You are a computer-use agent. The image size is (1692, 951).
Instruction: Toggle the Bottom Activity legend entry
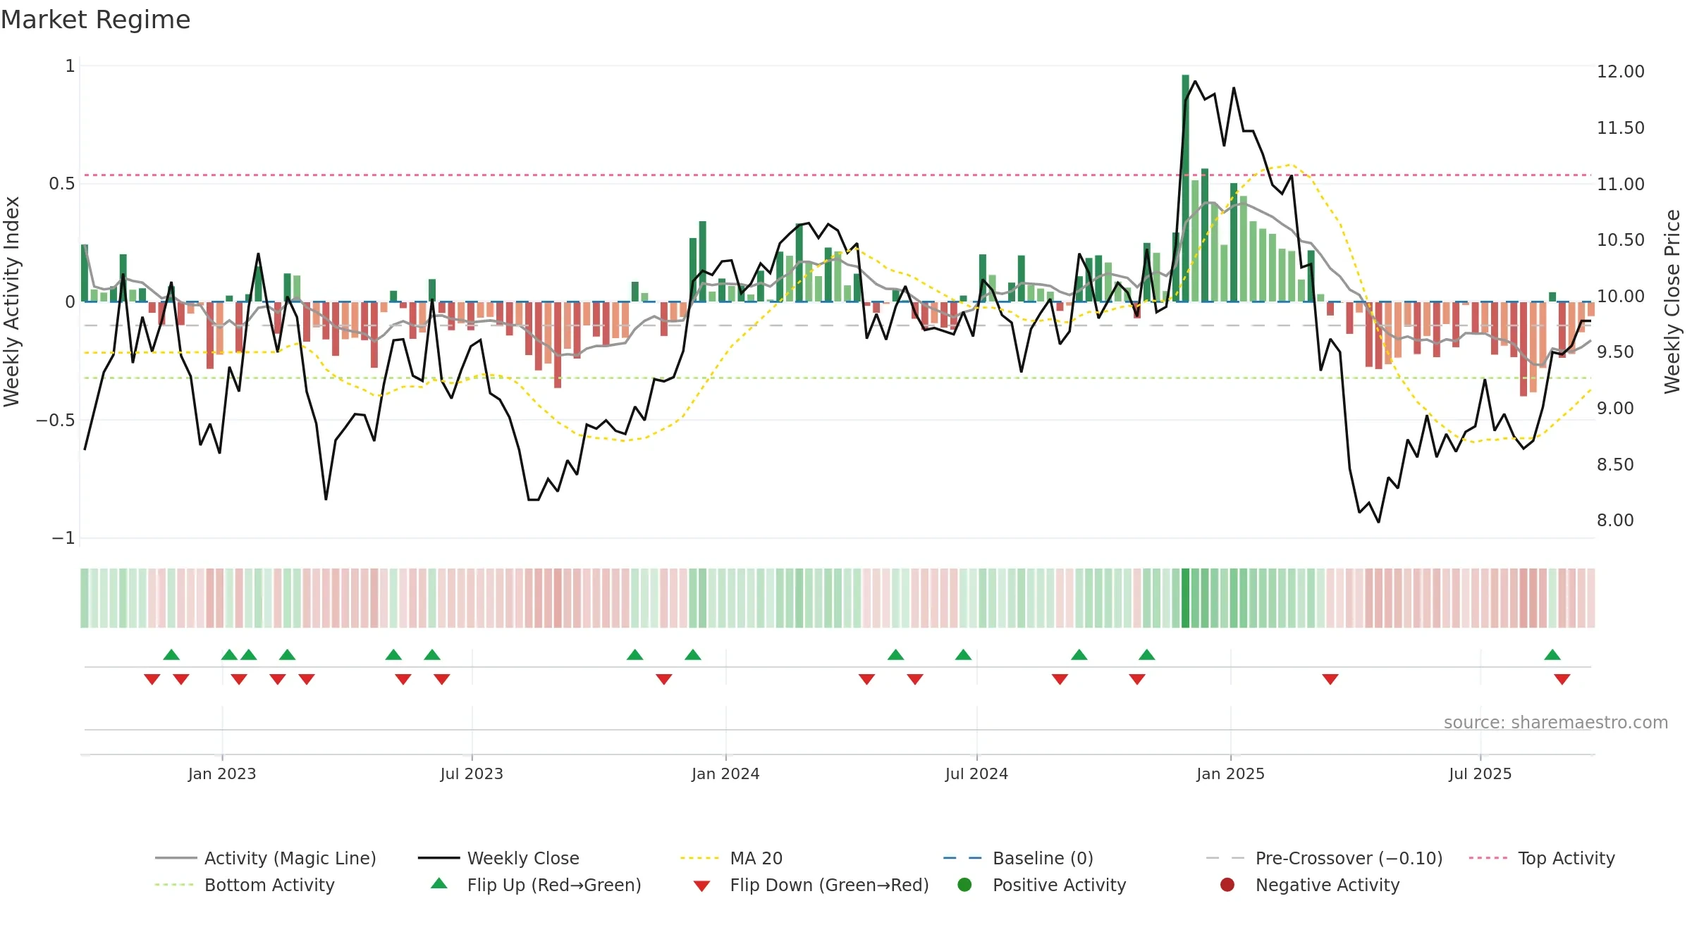(245, 885)
